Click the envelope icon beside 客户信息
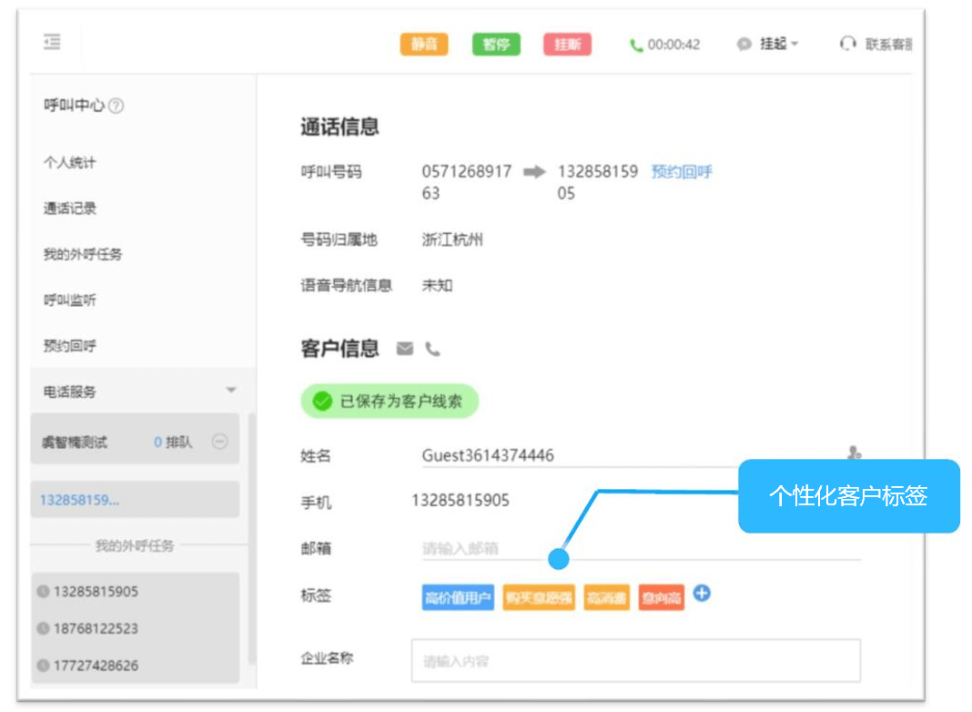 (x=405, y=349)
